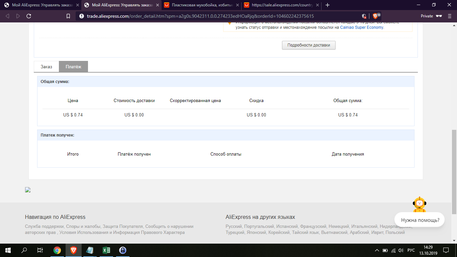Click the broken image icon below the order panel

[x=28, y=190]
